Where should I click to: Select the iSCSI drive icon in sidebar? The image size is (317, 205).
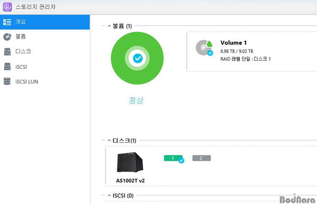[x=7, y=67]
